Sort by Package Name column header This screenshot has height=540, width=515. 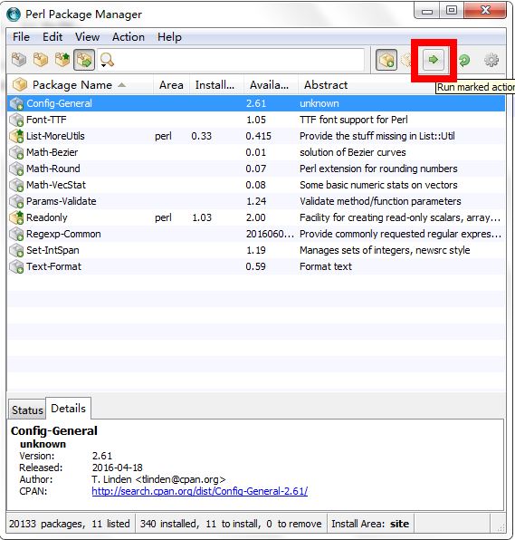tap(72, 85)
